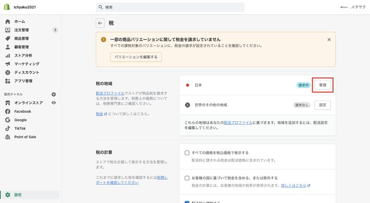This screenshot has height=203, width=370.
Task: Click バリエーションを編集する button
Action: [136, 57]
